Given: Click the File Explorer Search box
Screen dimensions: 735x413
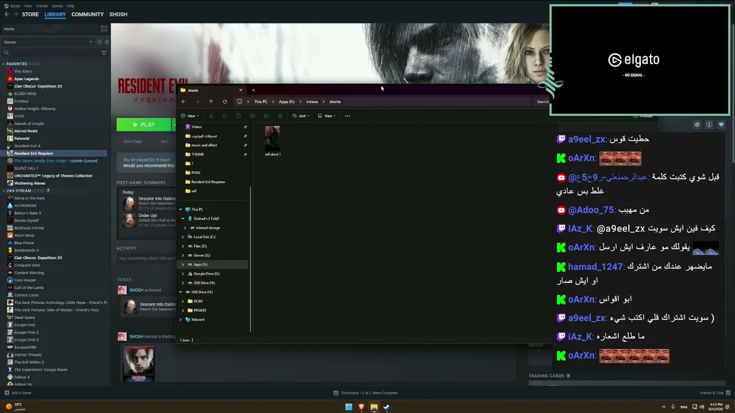Looking at the screenshot, I should tap(542, 102).
